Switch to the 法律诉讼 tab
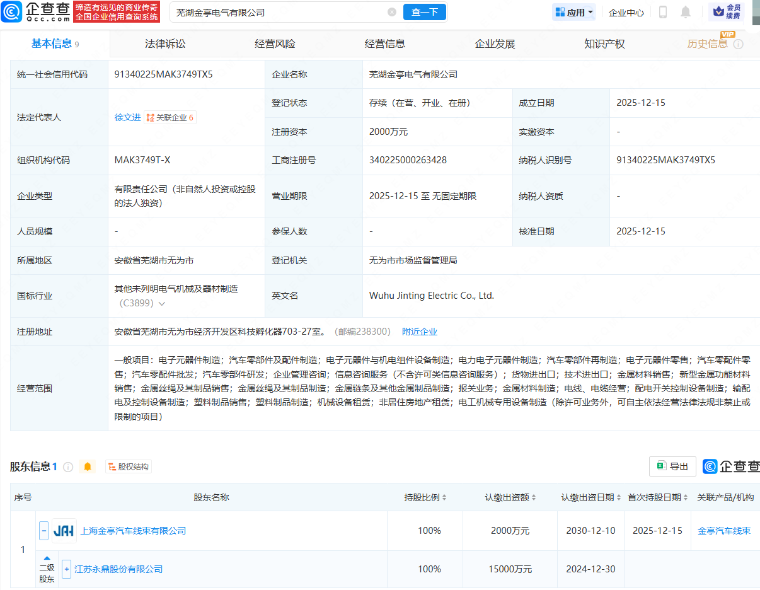The image size is (760, 590). click(165, 44)
